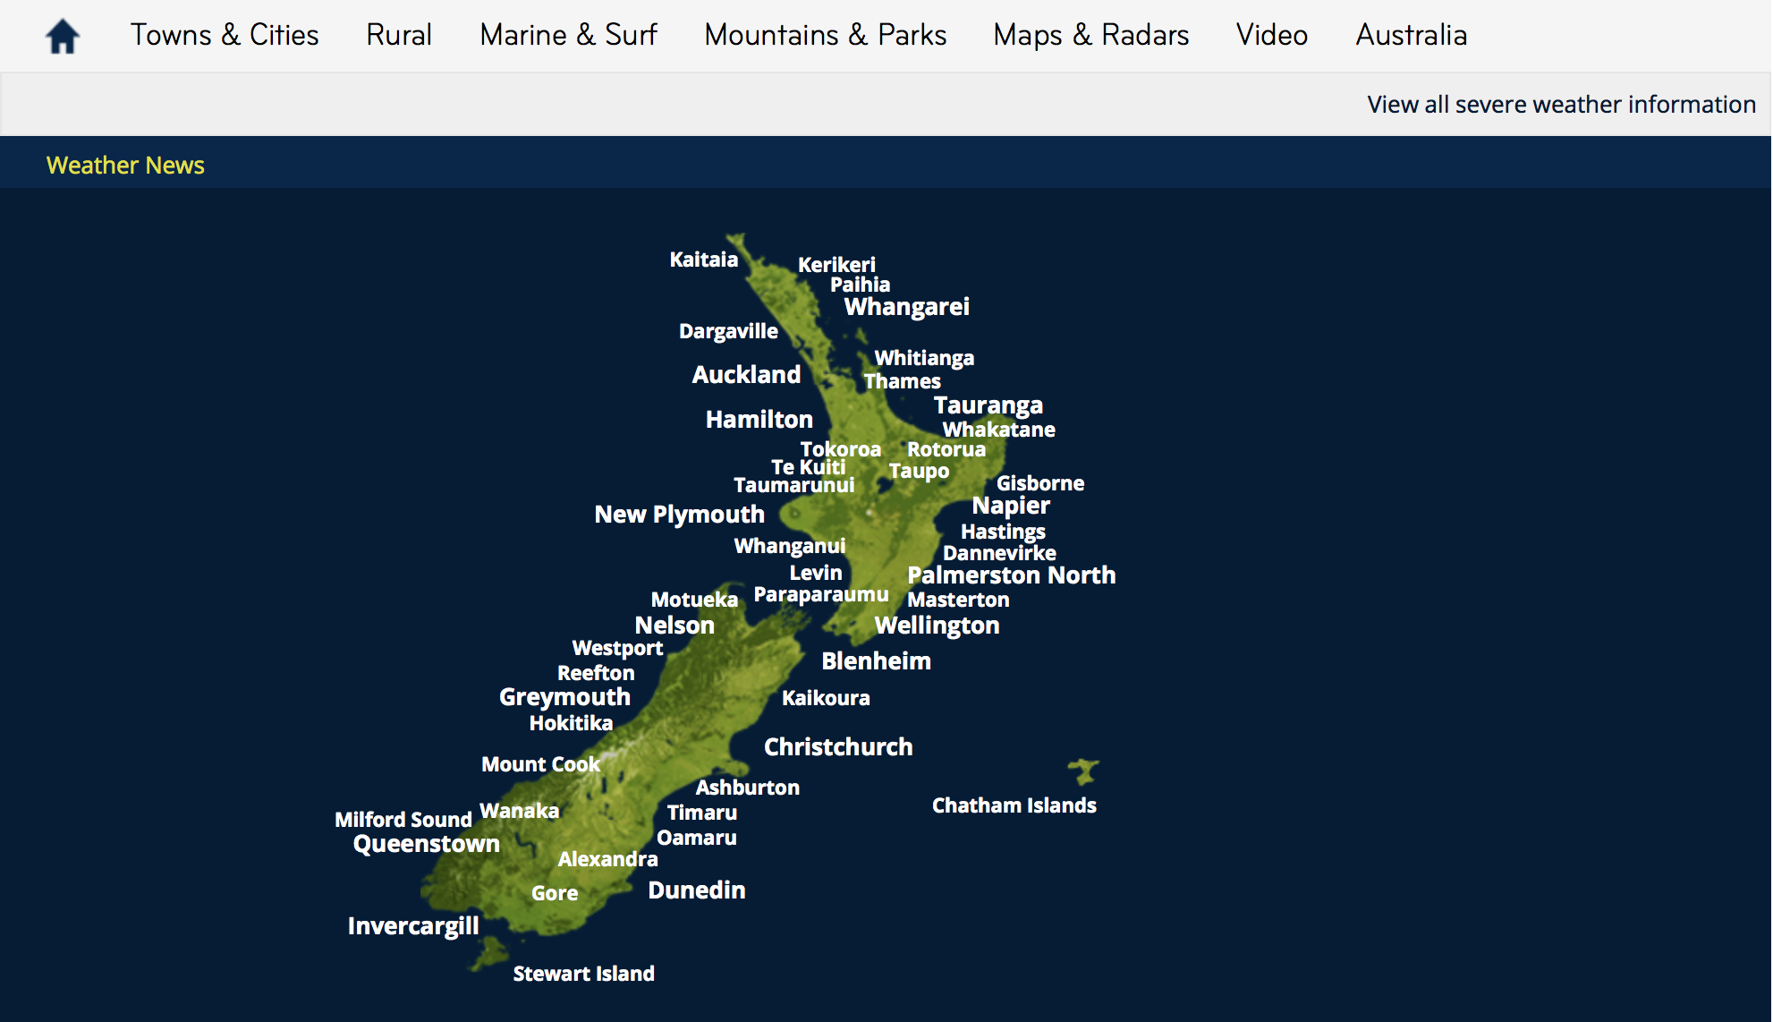Click Invercargill on the map
This screenshot has width=1773, height=1022.
click(x=412, y=926)
